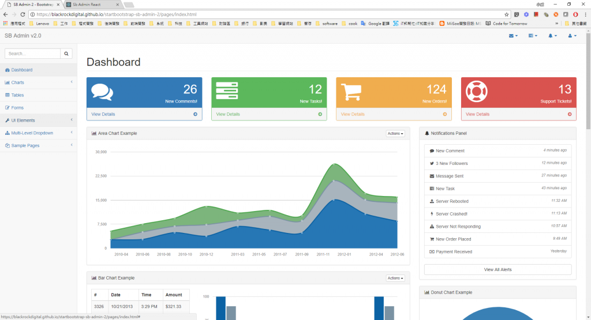Open Forms page from sidebar
Image resolution: width=591 pixels, height=320 pixels.
point(39,108)
